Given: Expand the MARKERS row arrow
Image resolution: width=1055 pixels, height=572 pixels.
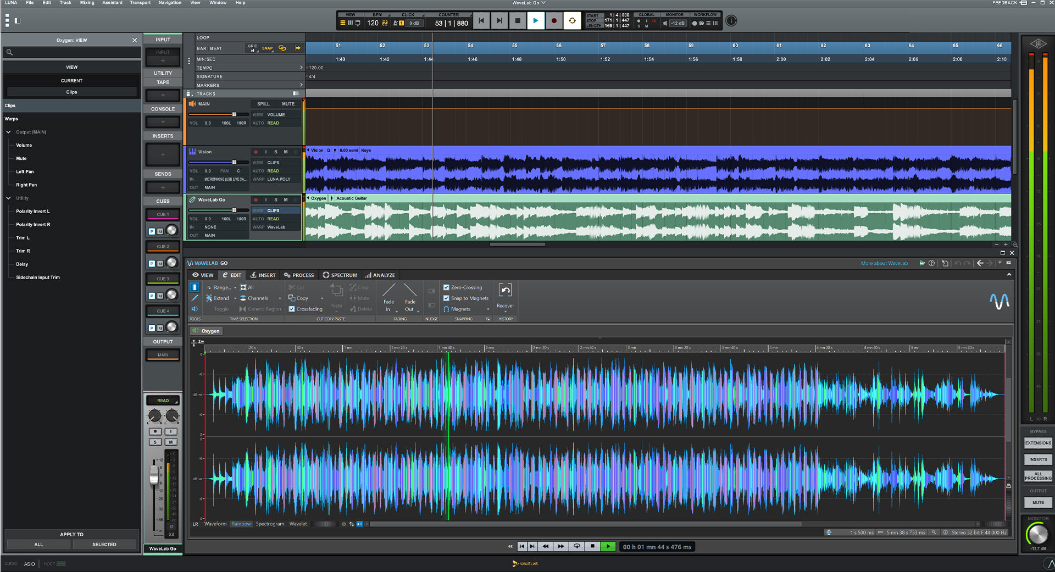Looking at the screenshot, I should (x=301, y=85).
